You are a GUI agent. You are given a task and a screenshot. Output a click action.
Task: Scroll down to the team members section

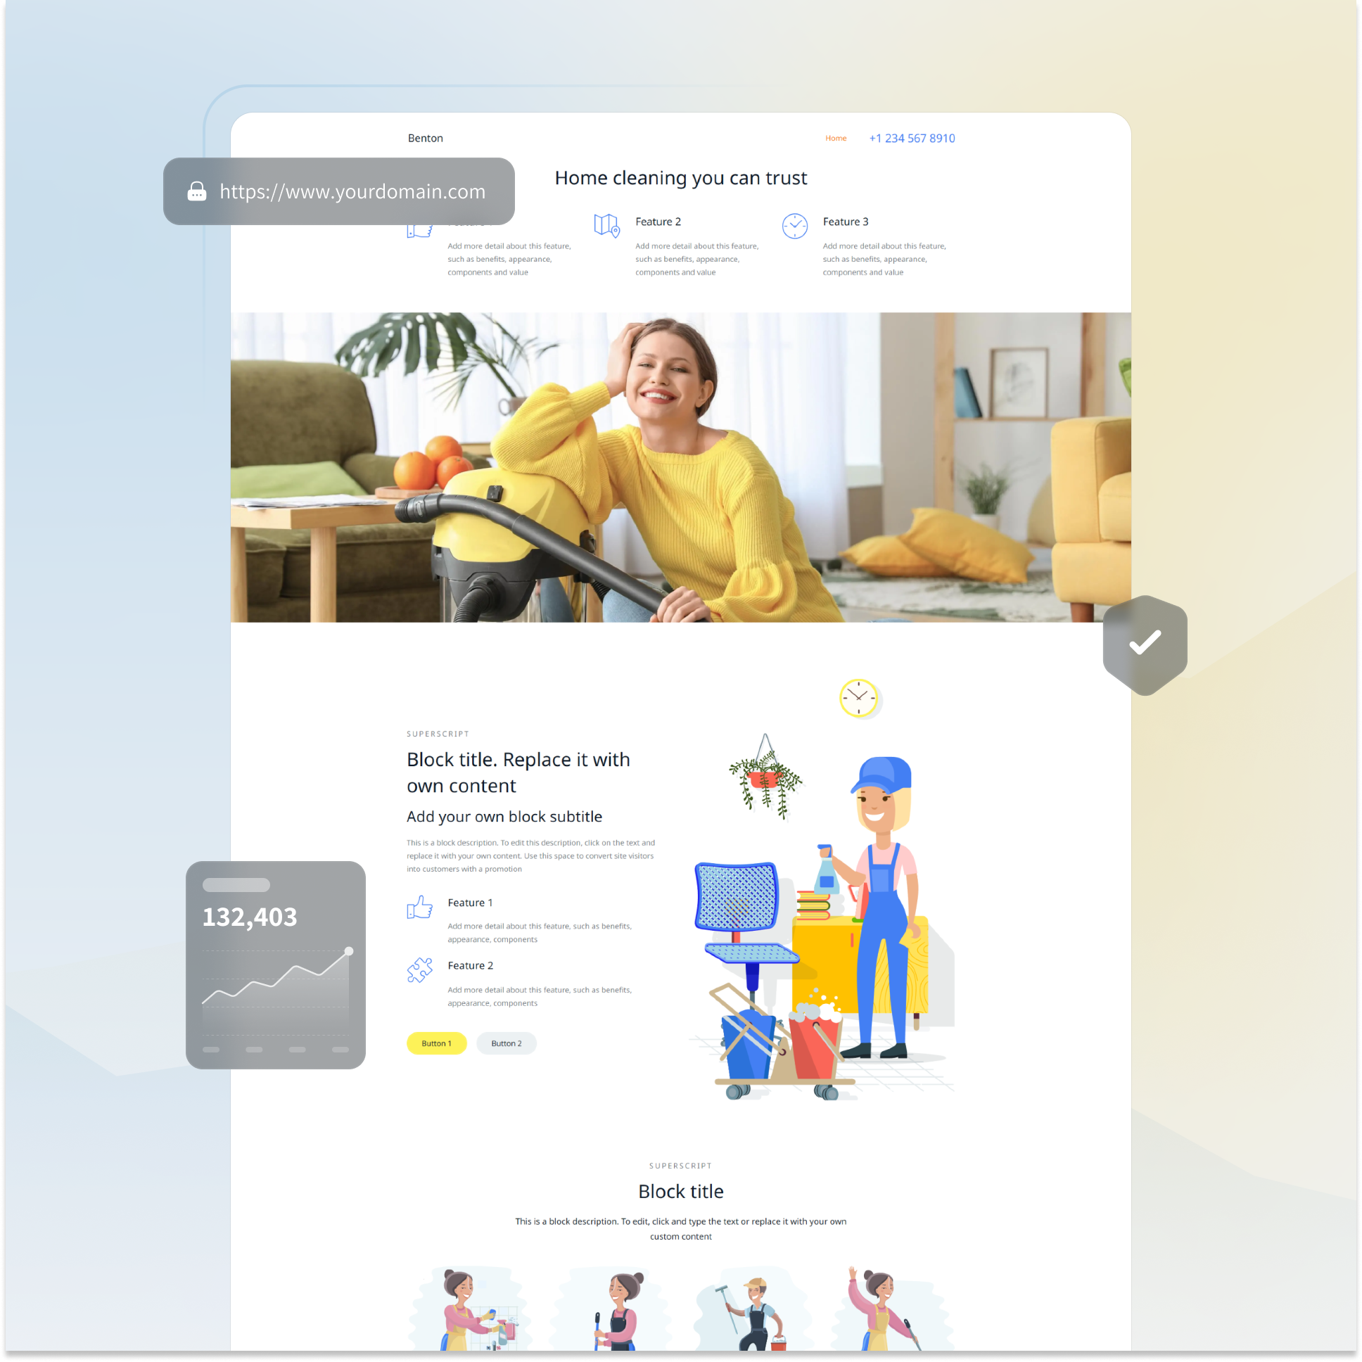coord(682,1310)
